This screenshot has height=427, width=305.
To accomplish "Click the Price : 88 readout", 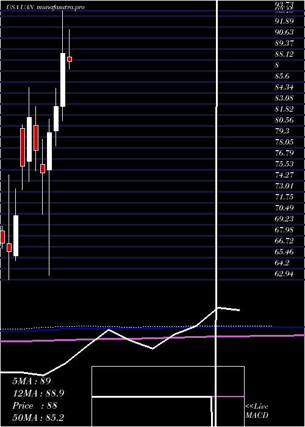I will (35, 406).
